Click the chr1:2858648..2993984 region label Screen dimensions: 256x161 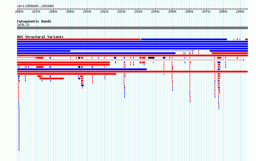click(35, 6)
